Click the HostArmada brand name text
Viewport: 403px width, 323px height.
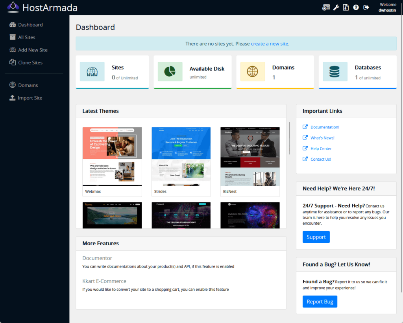point(50,8)
